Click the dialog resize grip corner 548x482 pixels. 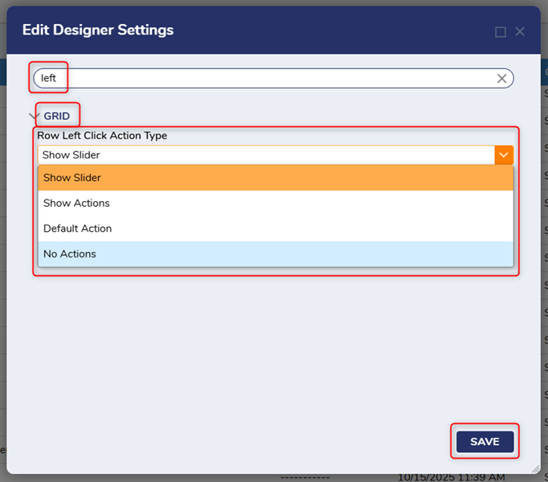(535, 468)
